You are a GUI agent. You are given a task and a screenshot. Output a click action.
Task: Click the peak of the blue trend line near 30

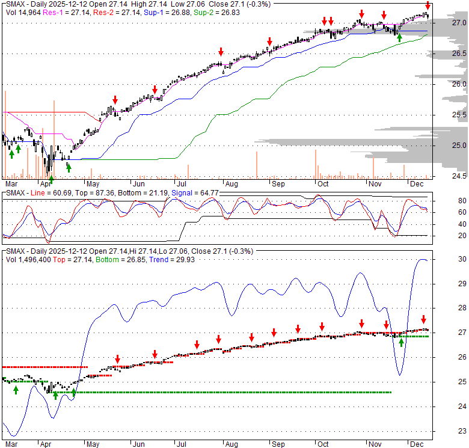pos(421,259)
